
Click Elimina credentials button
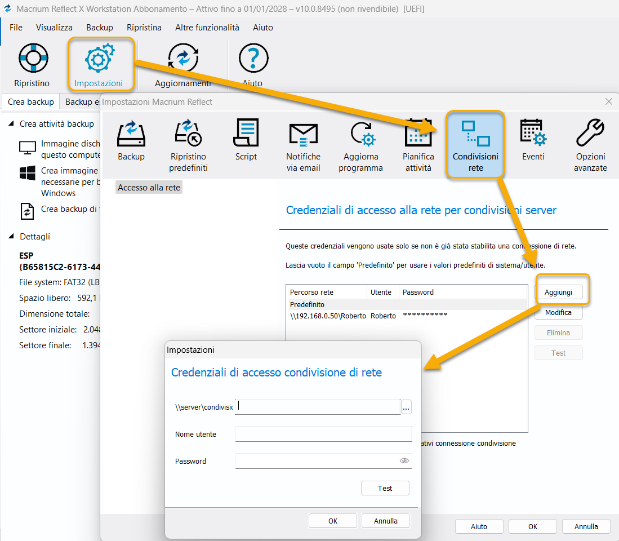pyautogui.click(x=558, y=332)
